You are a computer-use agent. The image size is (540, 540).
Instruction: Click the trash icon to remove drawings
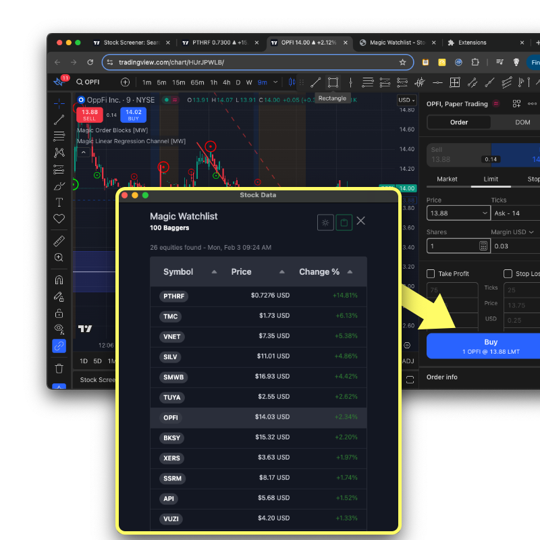pos(59,368)
